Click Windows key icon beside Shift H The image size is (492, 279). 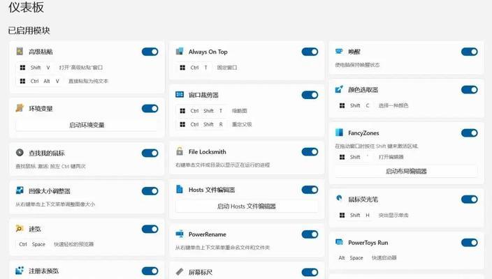pyautogui.click(x=342, y=215)
